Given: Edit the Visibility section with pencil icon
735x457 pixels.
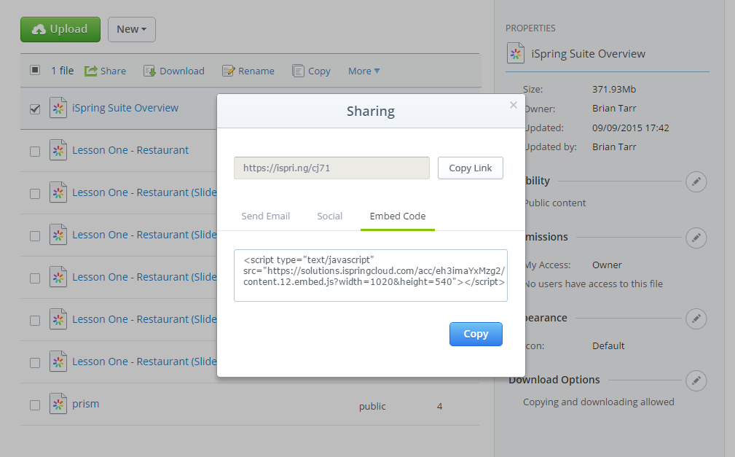Looking at the screenshot, I should tap(696, 181).
